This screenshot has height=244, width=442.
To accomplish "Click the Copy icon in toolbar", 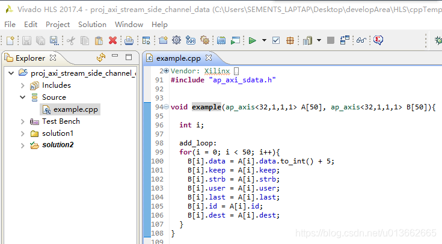I will (x=85, y=41).
